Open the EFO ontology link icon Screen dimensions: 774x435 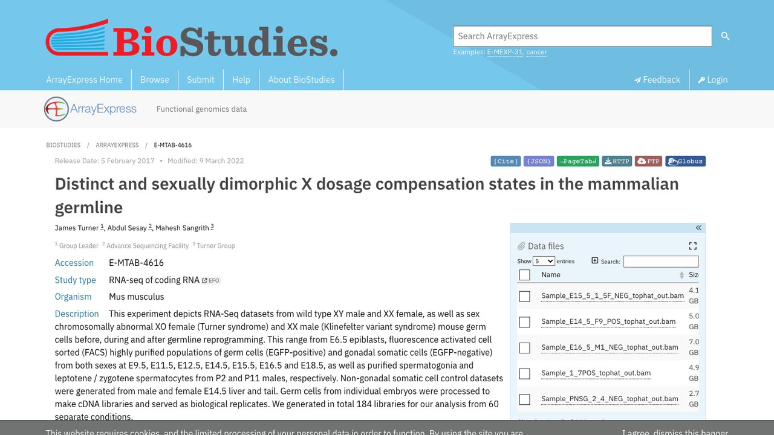[x=211, y=280]
